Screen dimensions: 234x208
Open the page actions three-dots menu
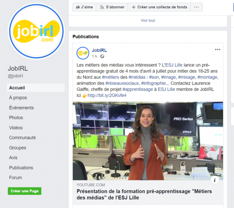click(x=197, y=7)
